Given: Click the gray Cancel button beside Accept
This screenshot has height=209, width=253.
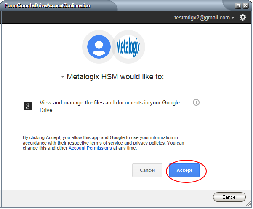Looking at the screenshot, I should click(x=147, y=171).
